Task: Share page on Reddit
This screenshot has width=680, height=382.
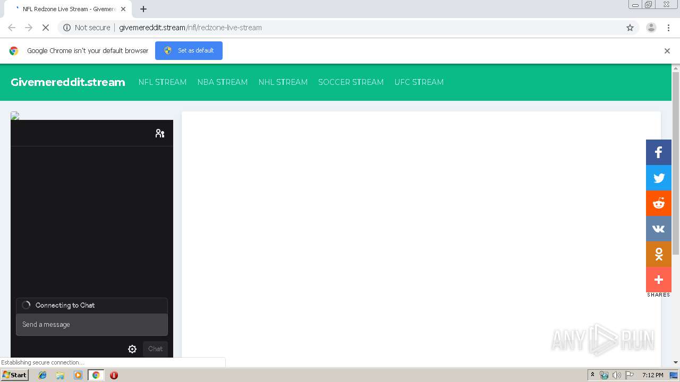Action: coord(659,203)
